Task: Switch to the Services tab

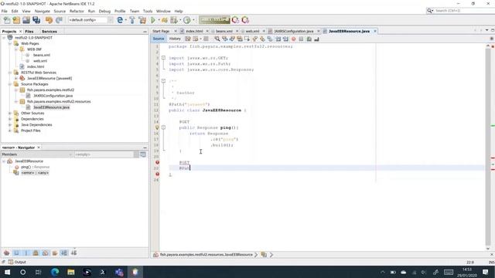Action: tap(49, 32)
